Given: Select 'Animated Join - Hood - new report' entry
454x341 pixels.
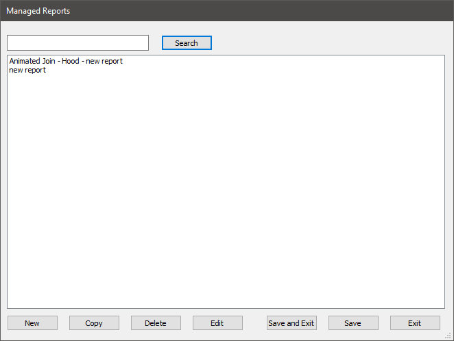Looking at the screenshot, I should (x=66, y=61).
